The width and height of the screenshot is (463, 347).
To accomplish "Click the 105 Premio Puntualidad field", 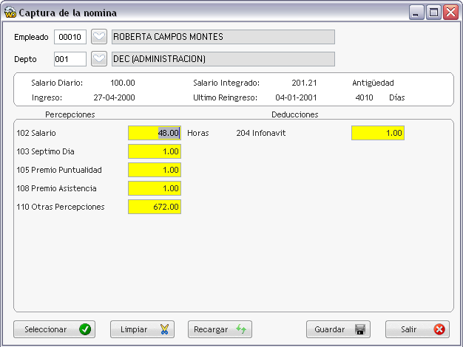I will 155,170.
